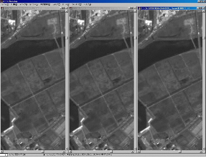The width and height of the screenshot is (206, 157).
Task: Minimize the right image window
Action: (x=198, y=8)
